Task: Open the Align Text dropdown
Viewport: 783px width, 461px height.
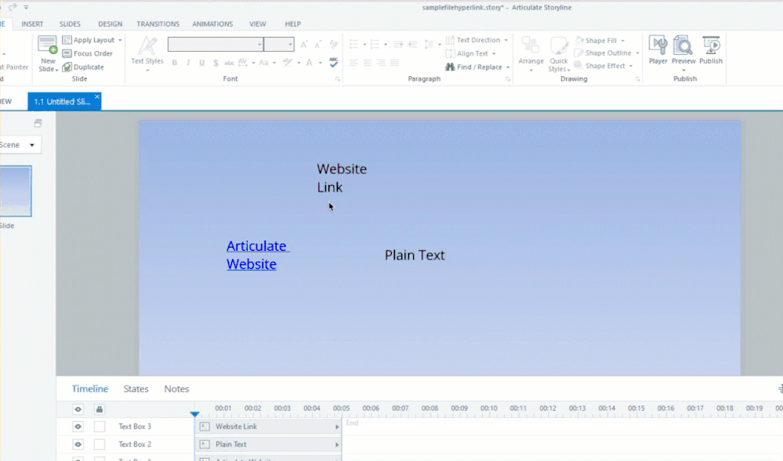Action: [x=471, y=53]
